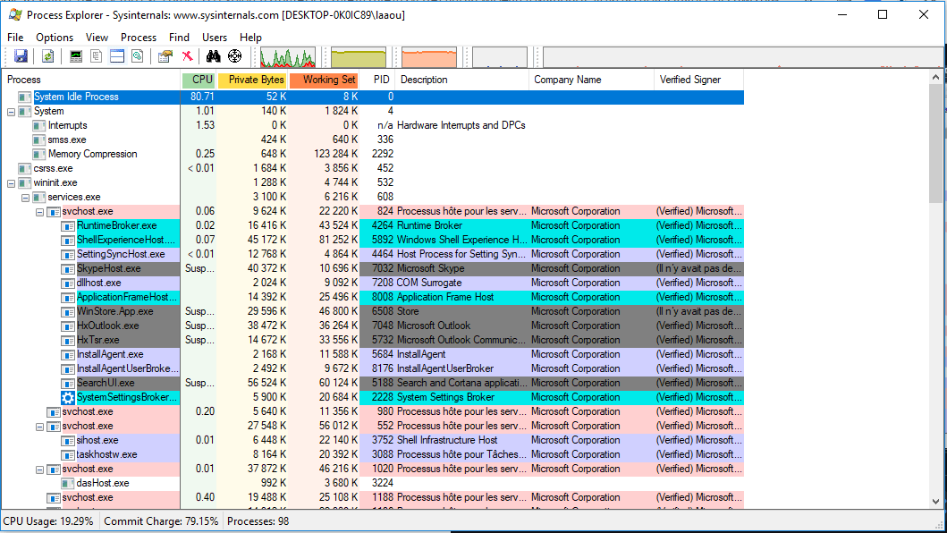This screenshot has width=947, height=533.
Task: Collapse the services.exe tree node
Action: (x=23, y=197)
